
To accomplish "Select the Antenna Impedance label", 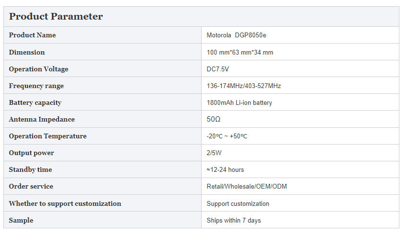I will (x=42, y=119).
